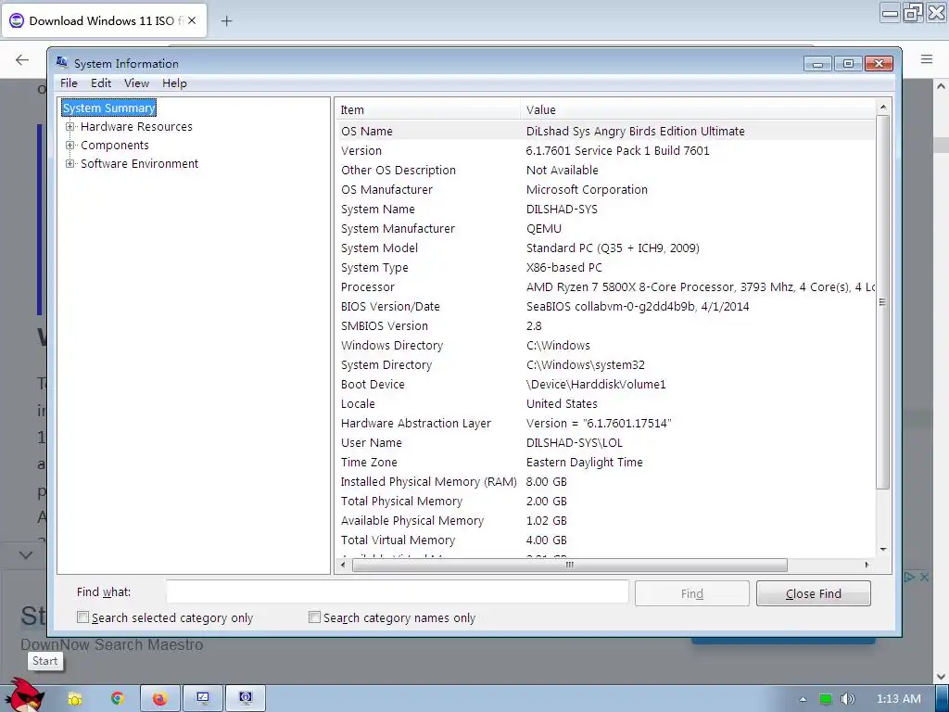Show hidden tray icons arrow

[x=803, y=699]
